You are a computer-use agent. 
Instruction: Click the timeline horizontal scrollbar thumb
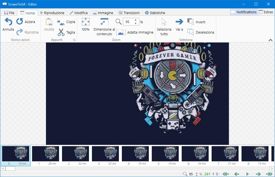[x=10, y=168]
